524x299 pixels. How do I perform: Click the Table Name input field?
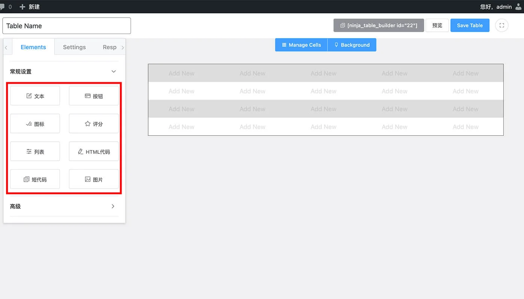click(67, 26)
